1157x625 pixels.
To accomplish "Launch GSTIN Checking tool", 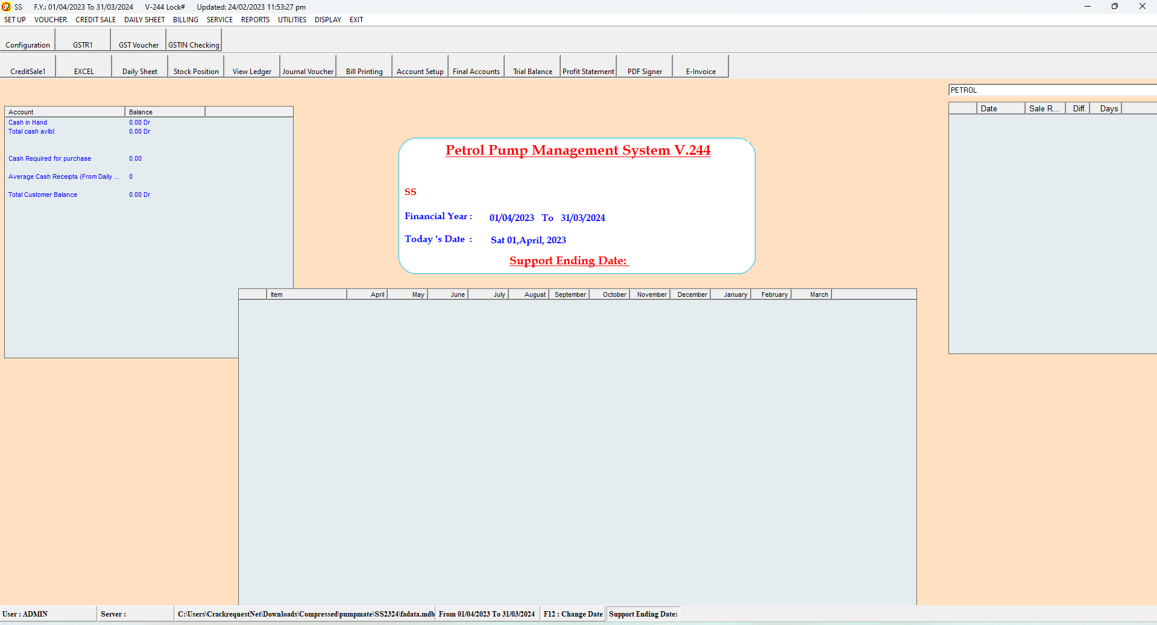I will (x=194, y=40).
